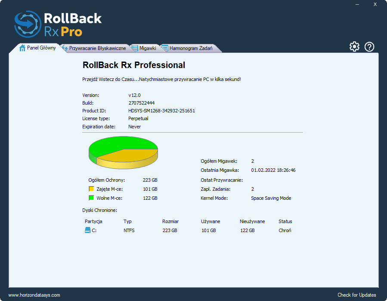Click the C: partition drive icon

[88, 230]
